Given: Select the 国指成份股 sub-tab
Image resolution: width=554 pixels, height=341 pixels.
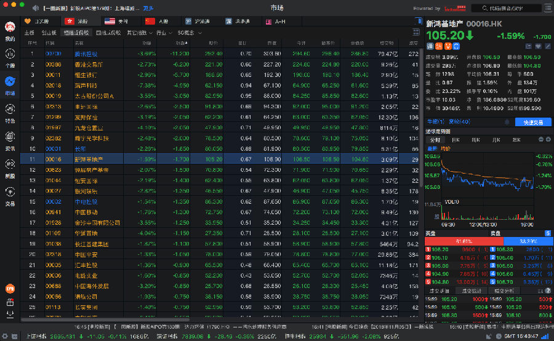Looking at the screenshot, I should tap(108, 33).
